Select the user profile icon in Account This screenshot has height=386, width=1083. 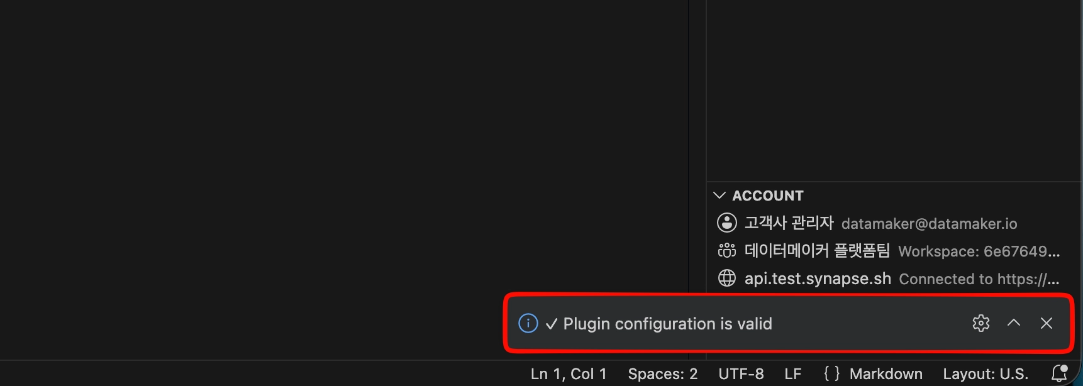pyautogui.click(x=726, y=223)
